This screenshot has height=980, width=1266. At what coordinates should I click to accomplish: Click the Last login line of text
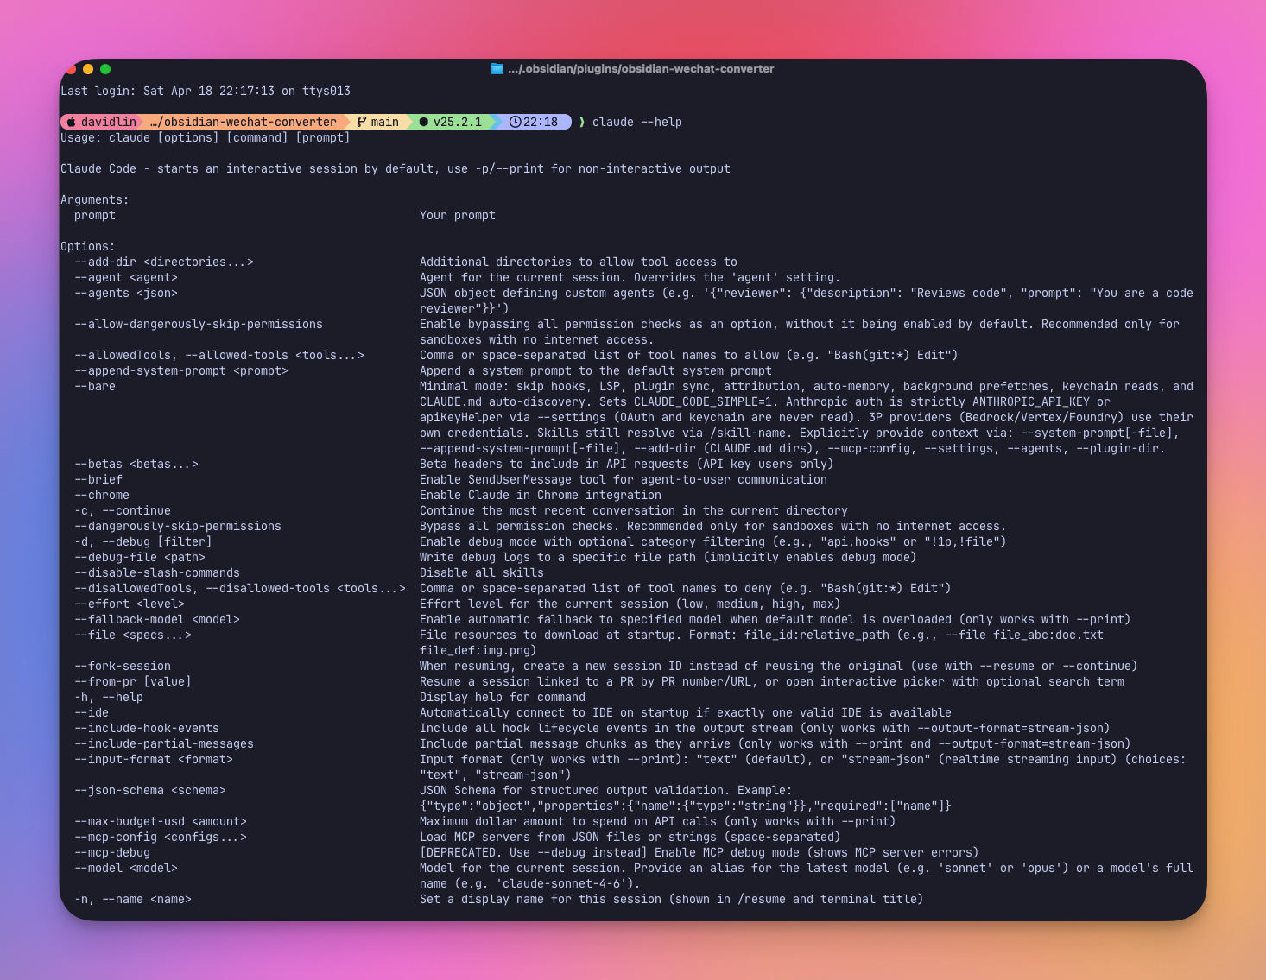(206, 91)
